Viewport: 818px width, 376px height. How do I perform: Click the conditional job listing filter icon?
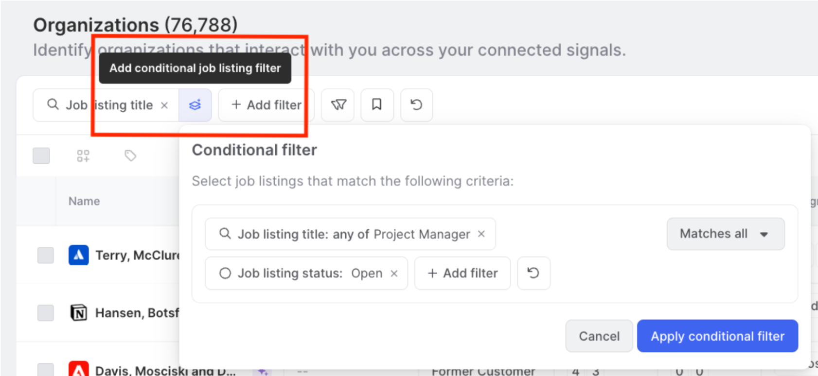point(195,105)
